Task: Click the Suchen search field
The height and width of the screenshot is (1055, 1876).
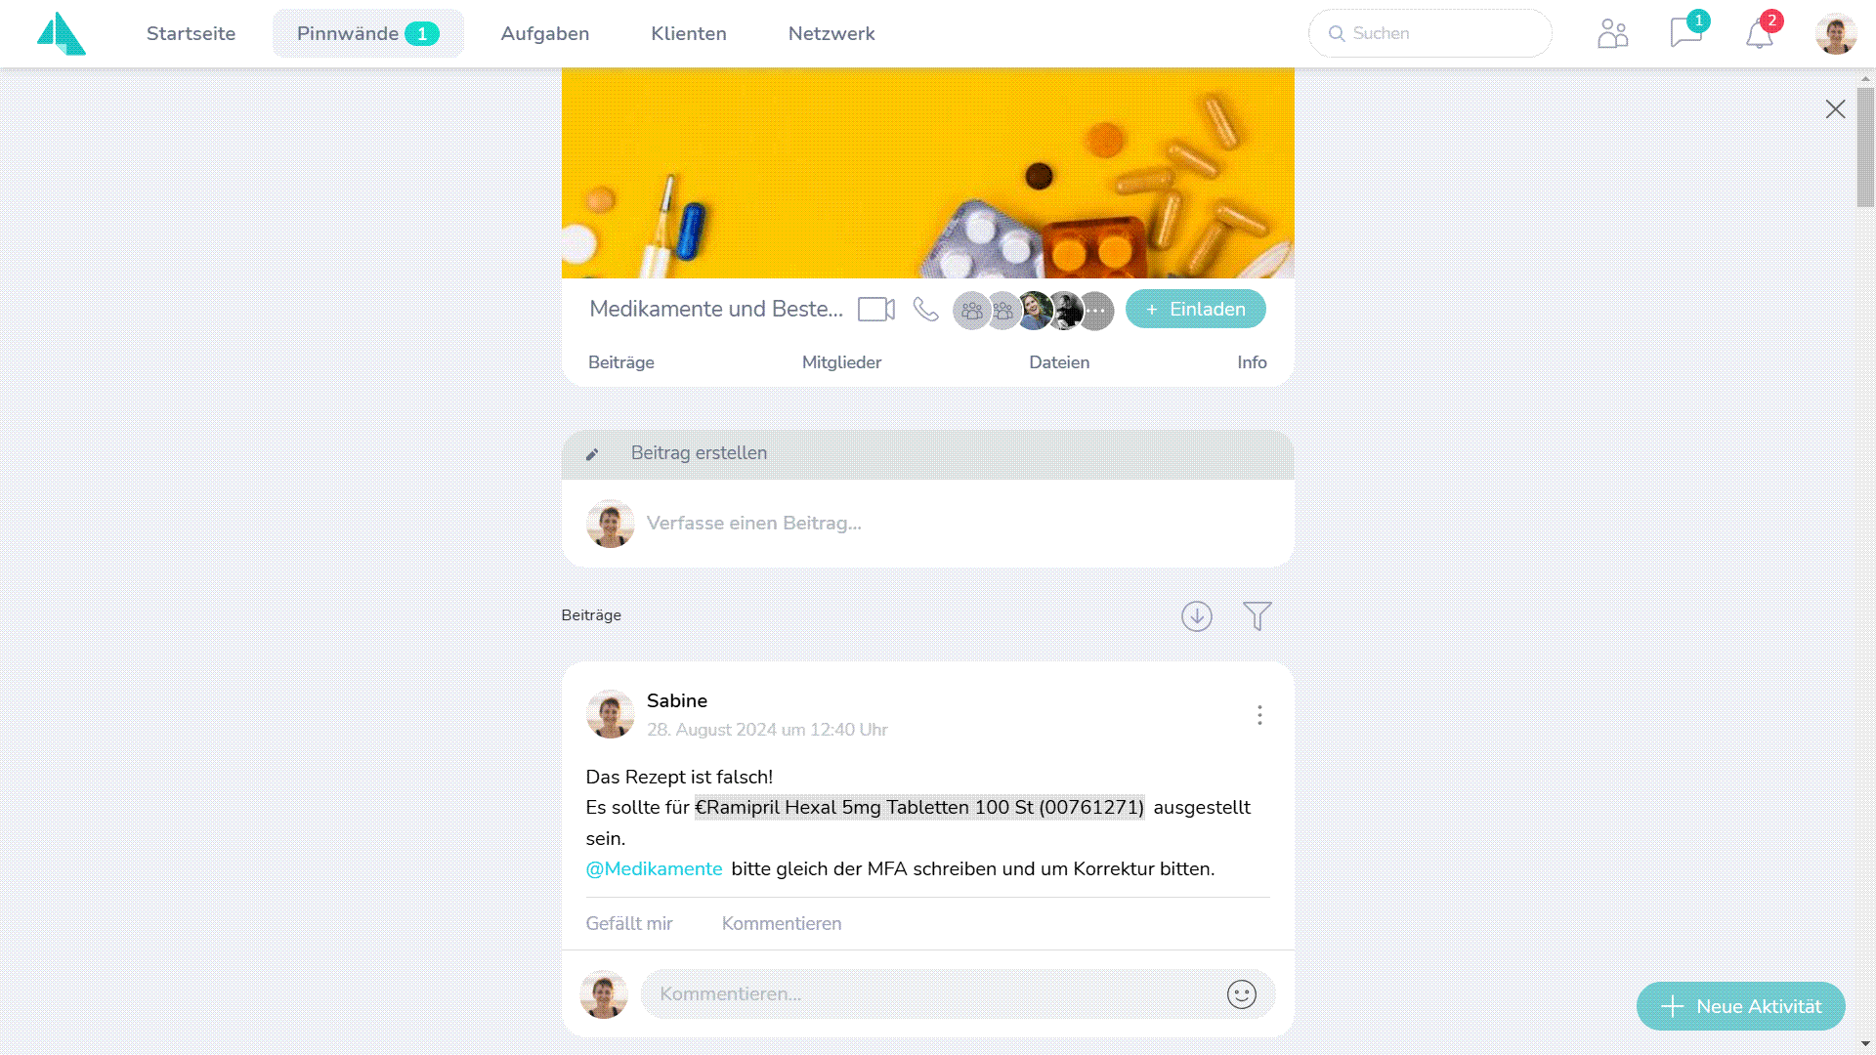Action: pyautogui.click(x=1430, y=33)
